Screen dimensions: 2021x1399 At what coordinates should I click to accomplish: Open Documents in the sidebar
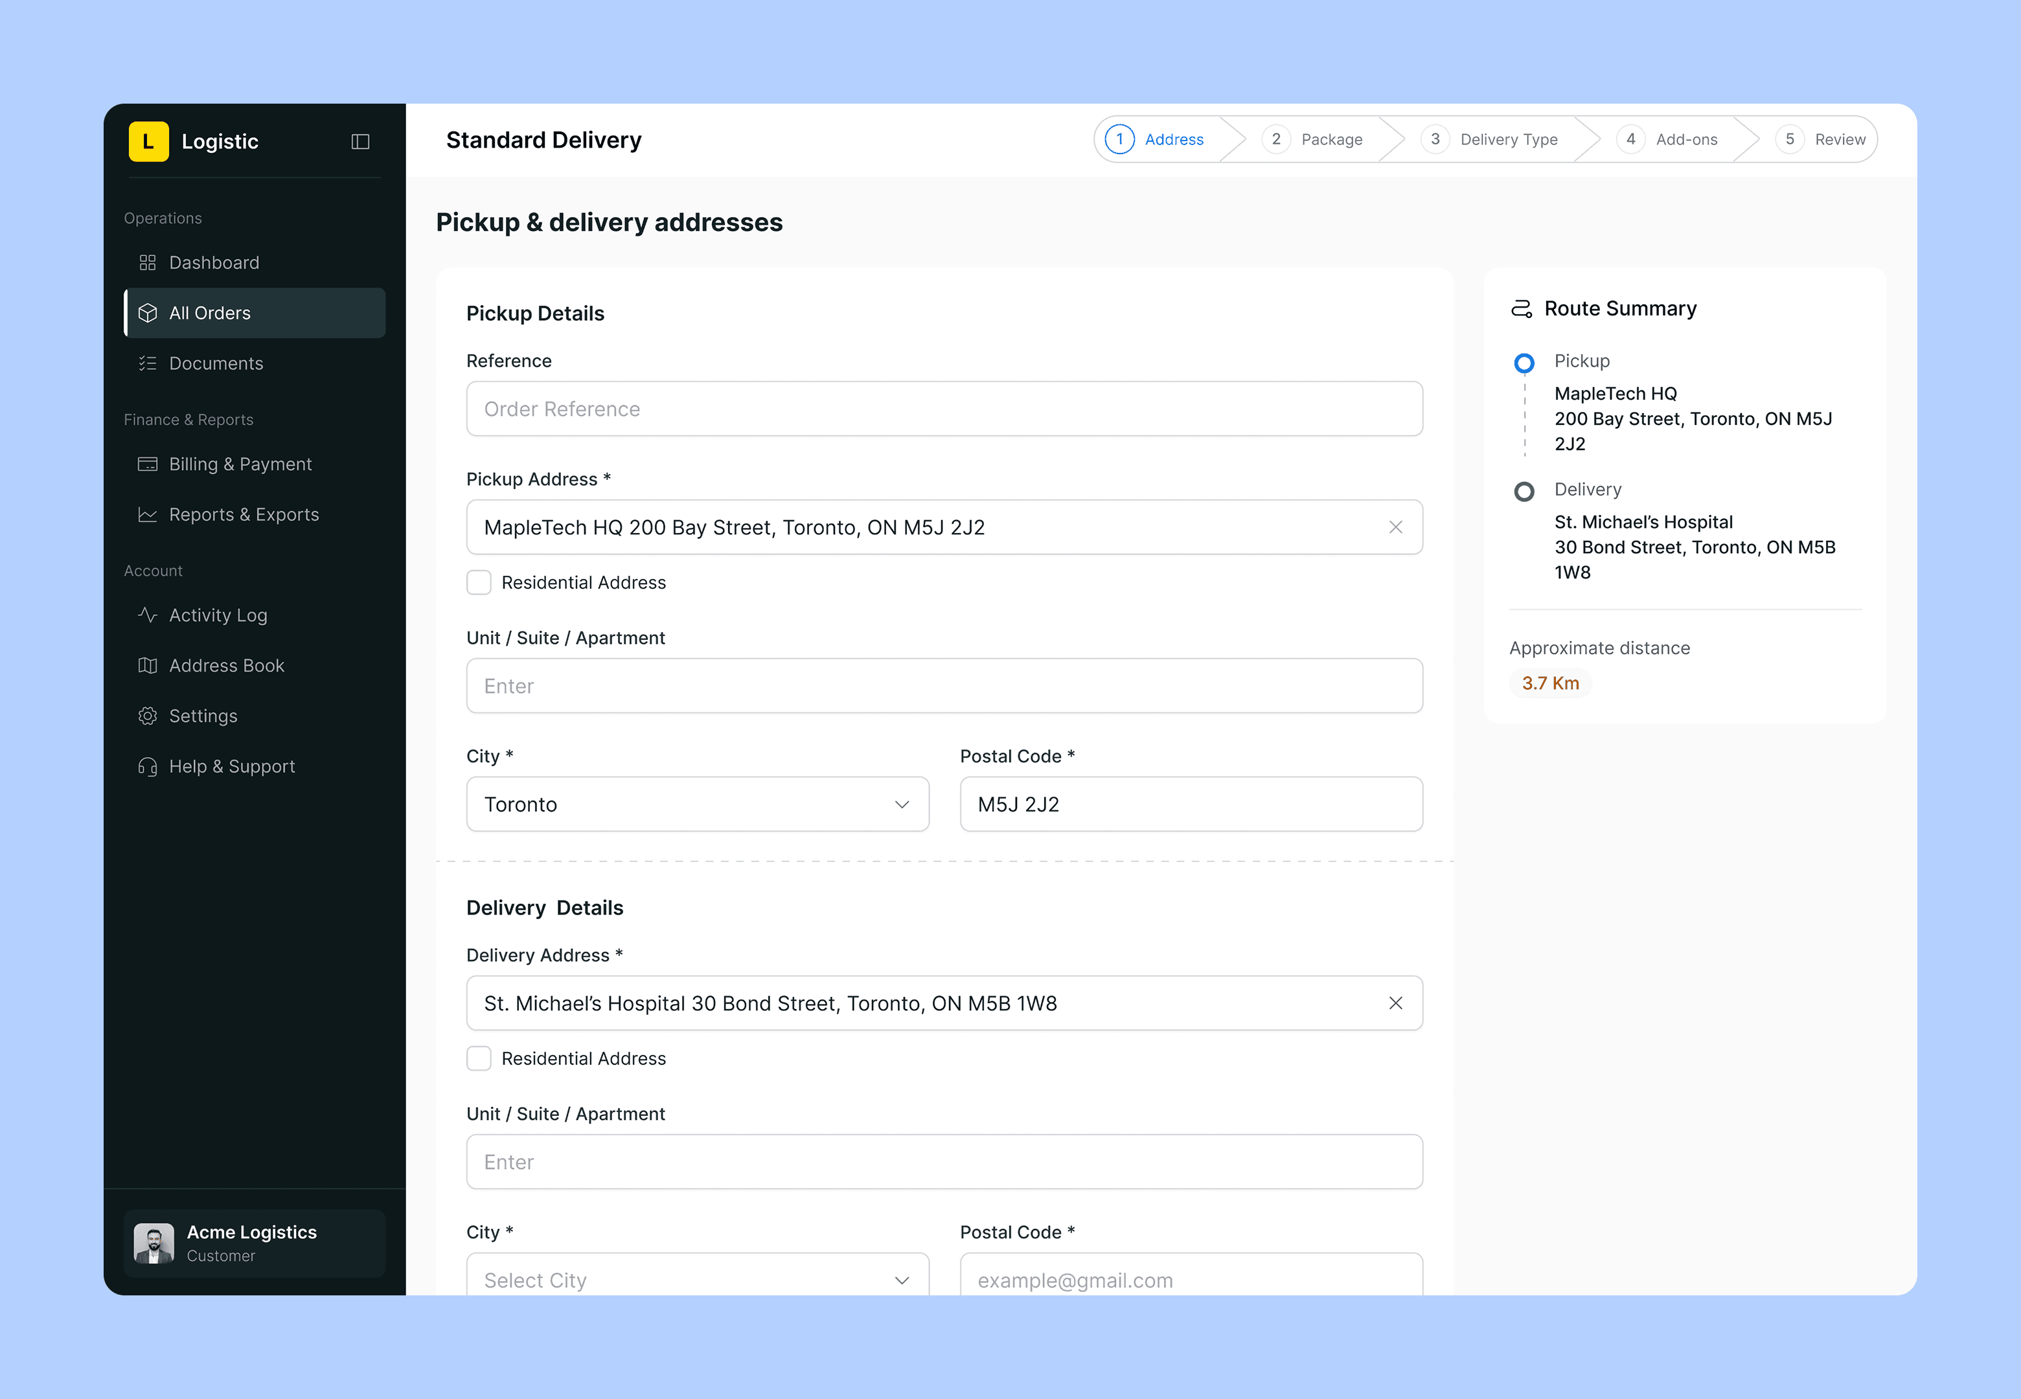[x=255, y=364]
